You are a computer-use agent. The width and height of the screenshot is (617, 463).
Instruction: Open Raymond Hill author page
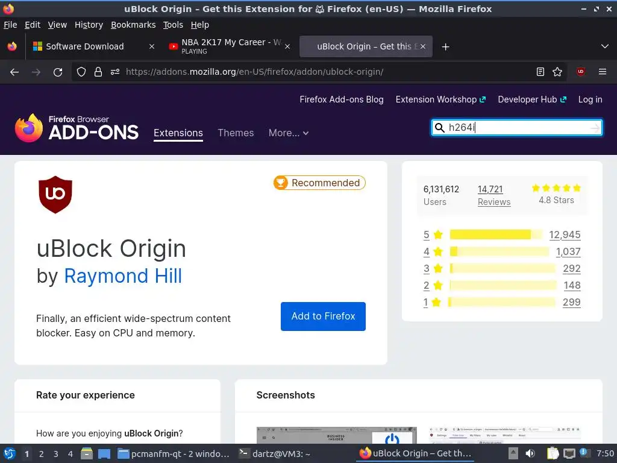pos(123,276)
